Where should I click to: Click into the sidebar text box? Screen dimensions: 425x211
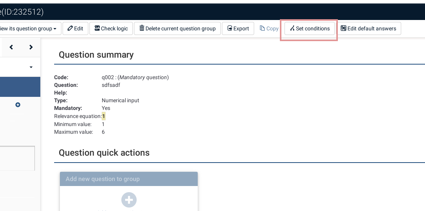[x=17, y=158]
